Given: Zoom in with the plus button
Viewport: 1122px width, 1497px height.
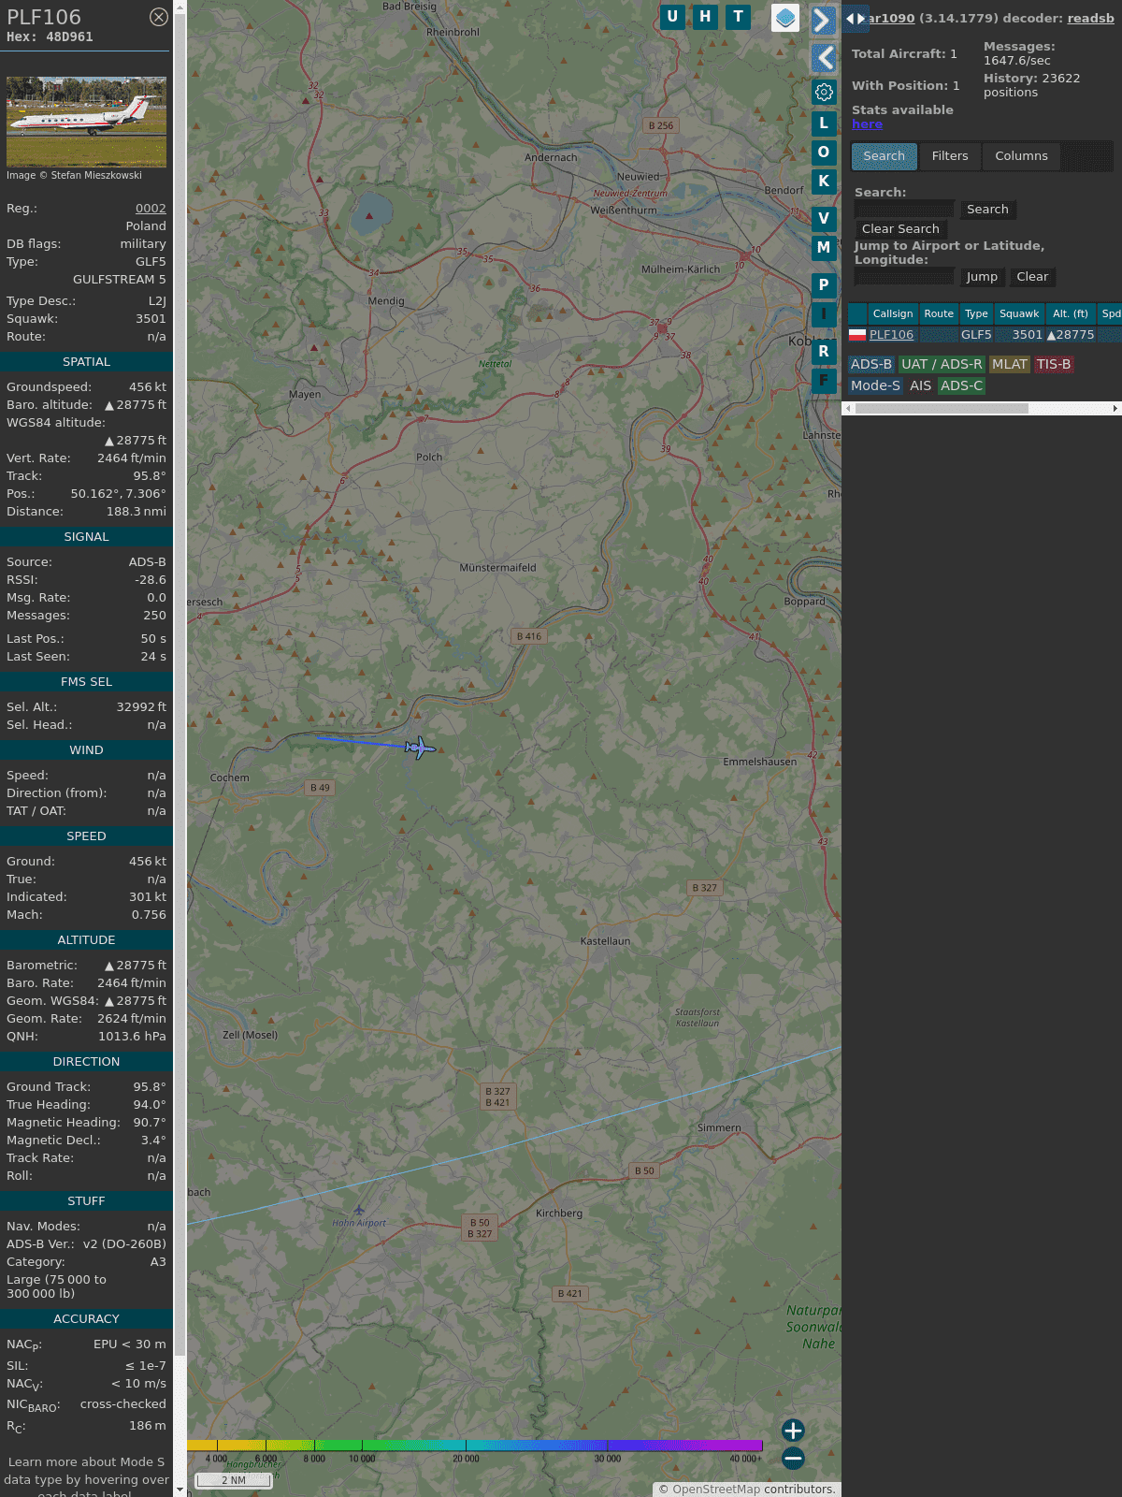Looking at the screenshot, I should click(793, 1430).
